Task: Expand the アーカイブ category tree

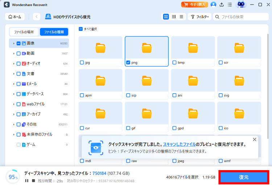Action: [14, 114]
